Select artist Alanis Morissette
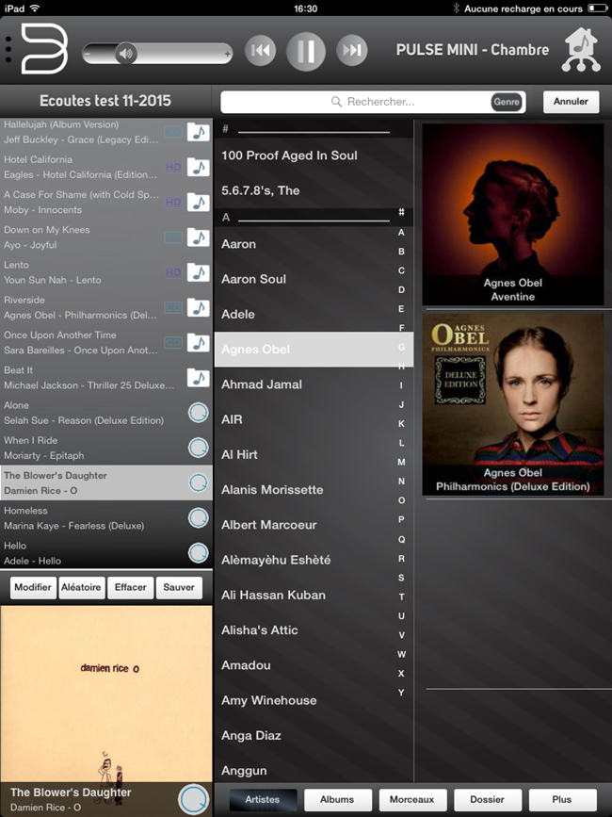This screenshot has width=612, height=817. click(x=314, y=490)
